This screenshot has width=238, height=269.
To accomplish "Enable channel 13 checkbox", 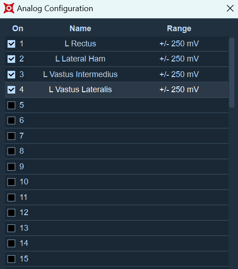I will 11,228.
